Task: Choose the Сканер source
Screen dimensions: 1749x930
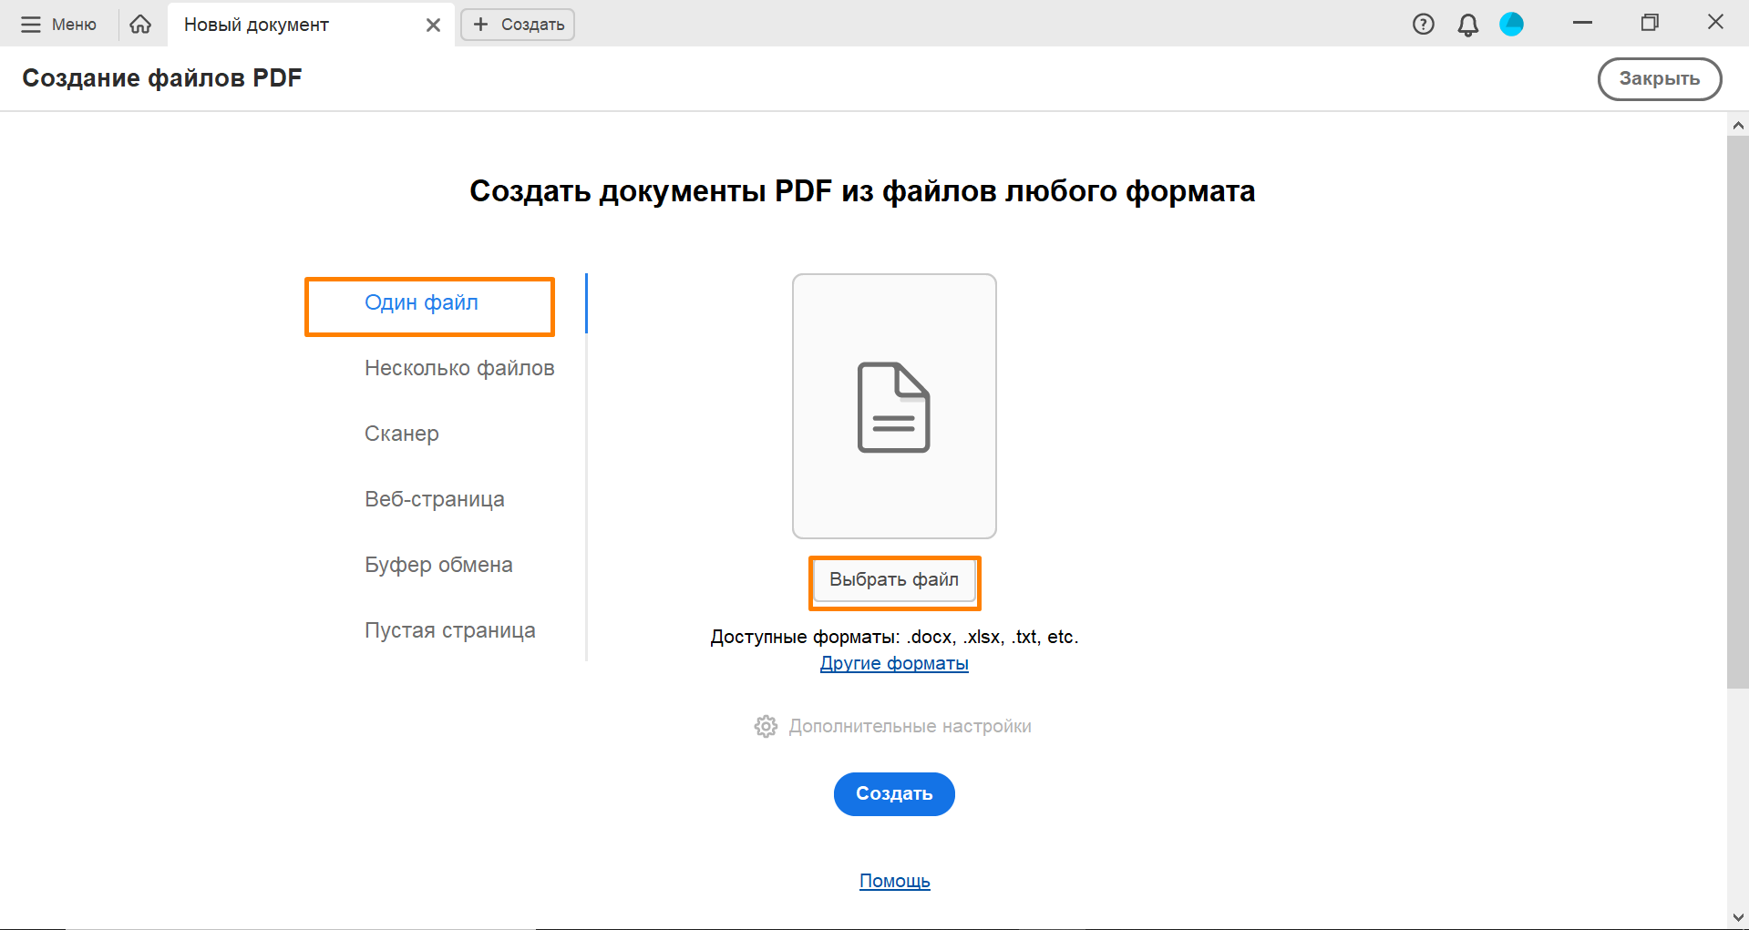Action: pos(402,434)
